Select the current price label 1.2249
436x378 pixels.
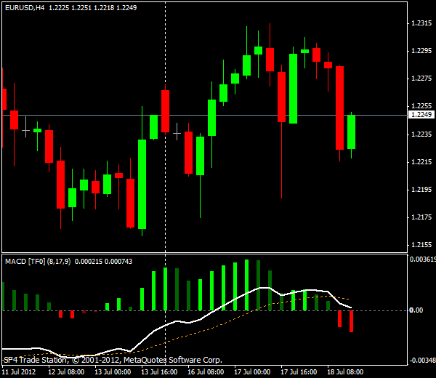click(421, 115)
